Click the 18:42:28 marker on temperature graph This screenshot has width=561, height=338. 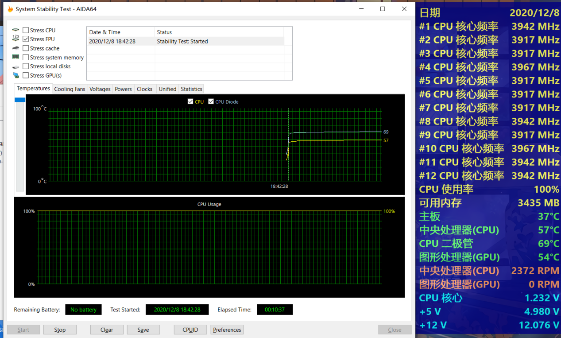pyautogui.click(x=279, y=186)
